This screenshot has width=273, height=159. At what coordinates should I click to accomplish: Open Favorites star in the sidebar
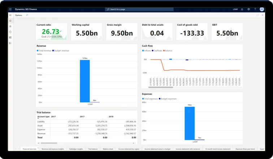10,26
